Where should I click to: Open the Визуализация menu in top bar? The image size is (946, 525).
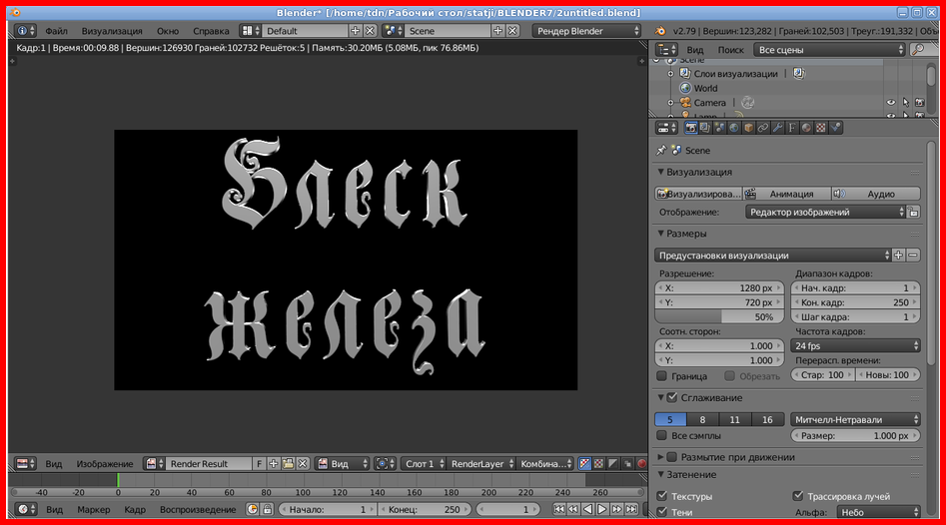(112, 31)
